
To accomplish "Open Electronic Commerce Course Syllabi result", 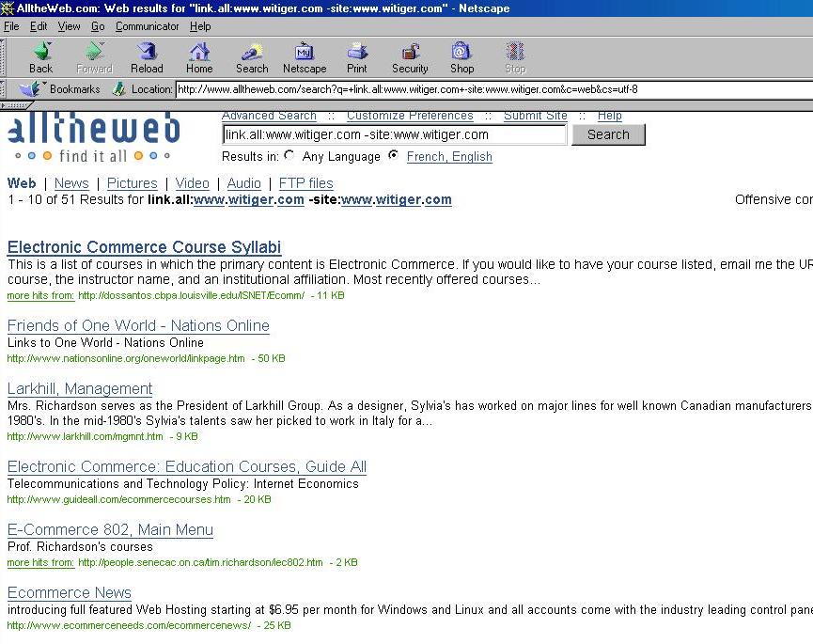I will pyautogui.click(x=144, y=247).
